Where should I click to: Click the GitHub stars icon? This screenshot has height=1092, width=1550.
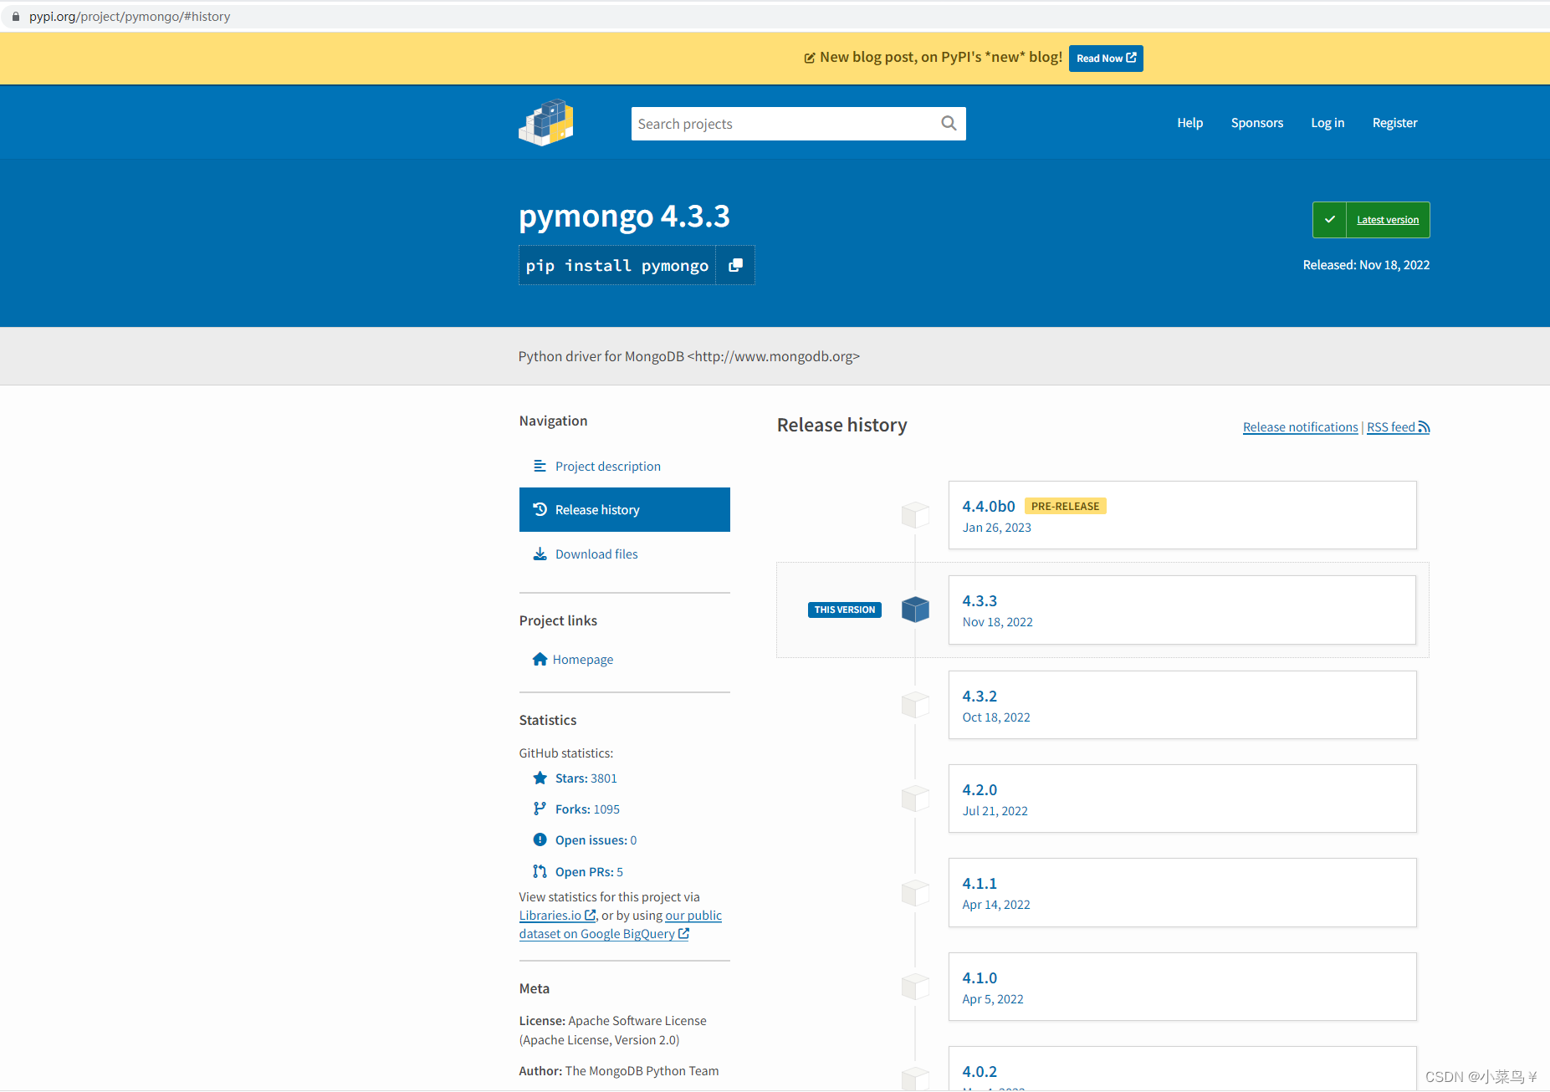540,778
